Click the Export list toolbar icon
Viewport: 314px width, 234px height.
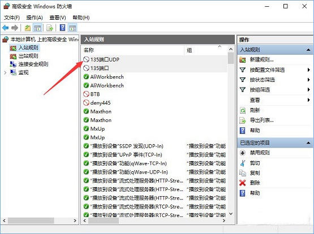pos(50,28)
